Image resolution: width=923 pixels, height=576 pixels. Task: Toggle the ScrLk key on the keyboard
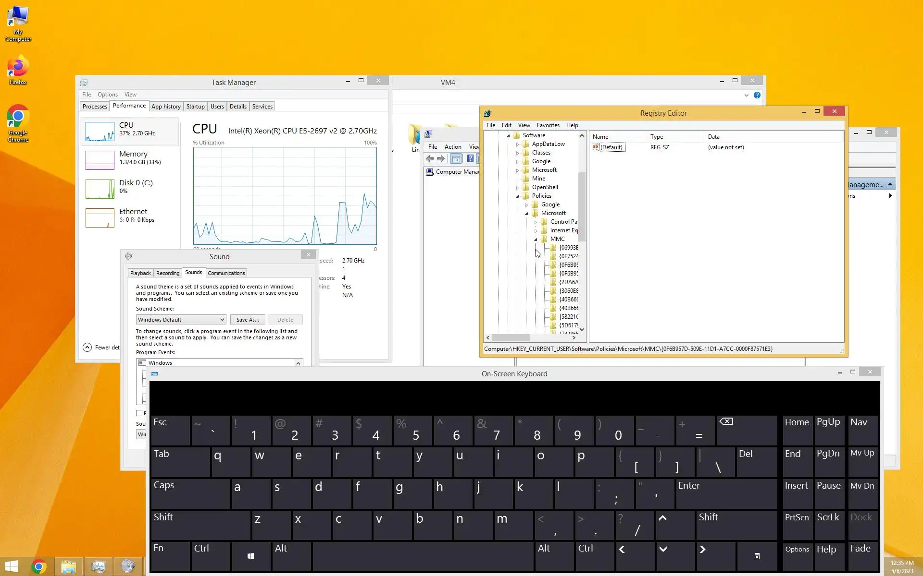tap(828, 524)
